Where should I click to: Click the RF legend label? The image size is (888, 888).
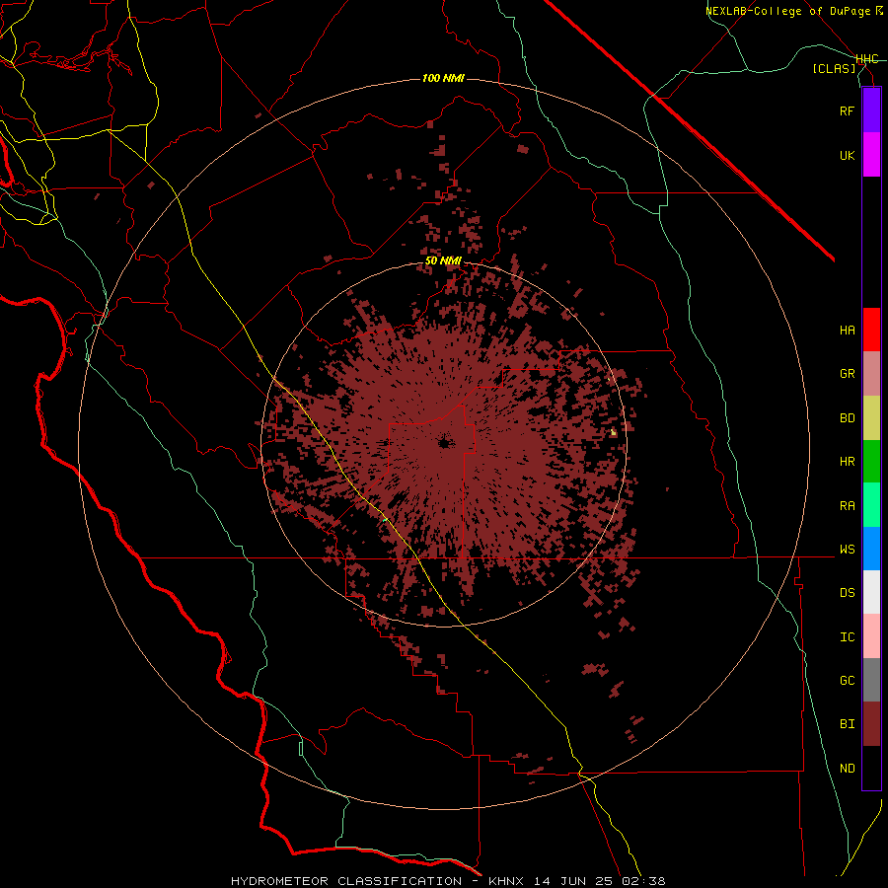coord(847,111)
